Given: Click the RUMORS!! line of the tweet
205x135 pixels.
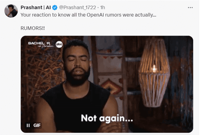Looking at the screenshot, I should 33,28.
